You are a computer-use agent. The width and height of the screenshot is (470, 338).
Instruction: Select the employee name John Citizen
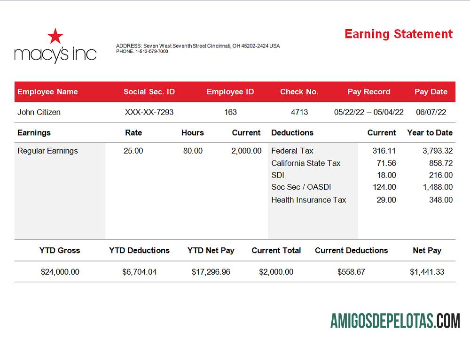click(39, 112)
